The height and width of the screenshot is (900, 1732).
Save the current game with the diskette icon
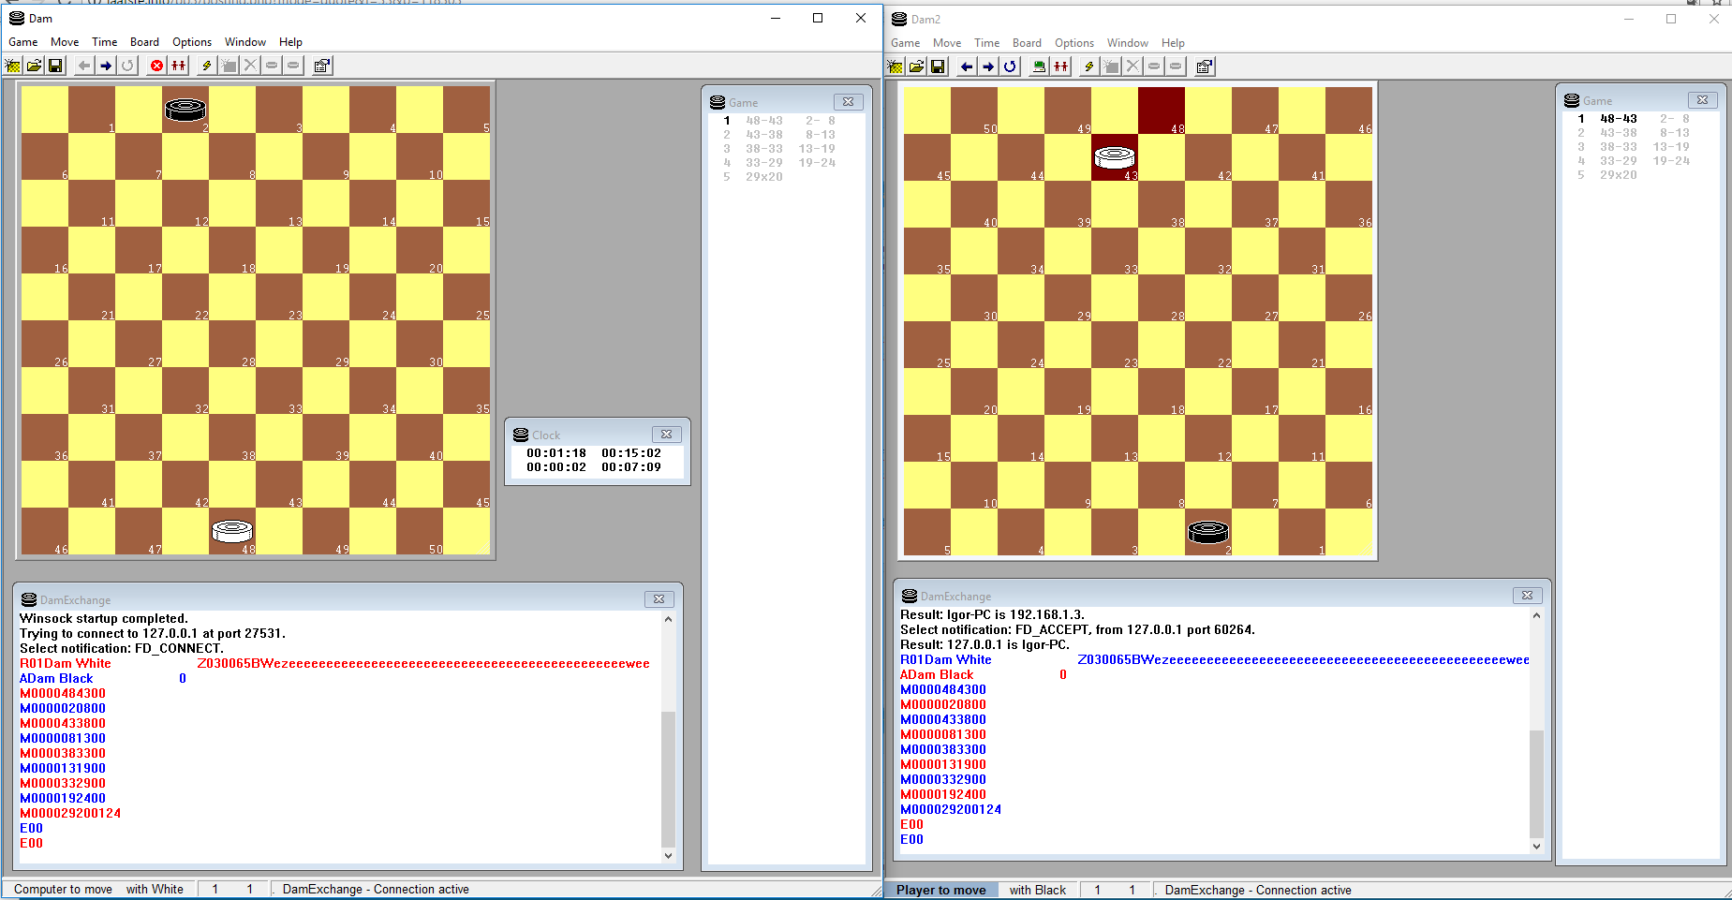[55, 65]
